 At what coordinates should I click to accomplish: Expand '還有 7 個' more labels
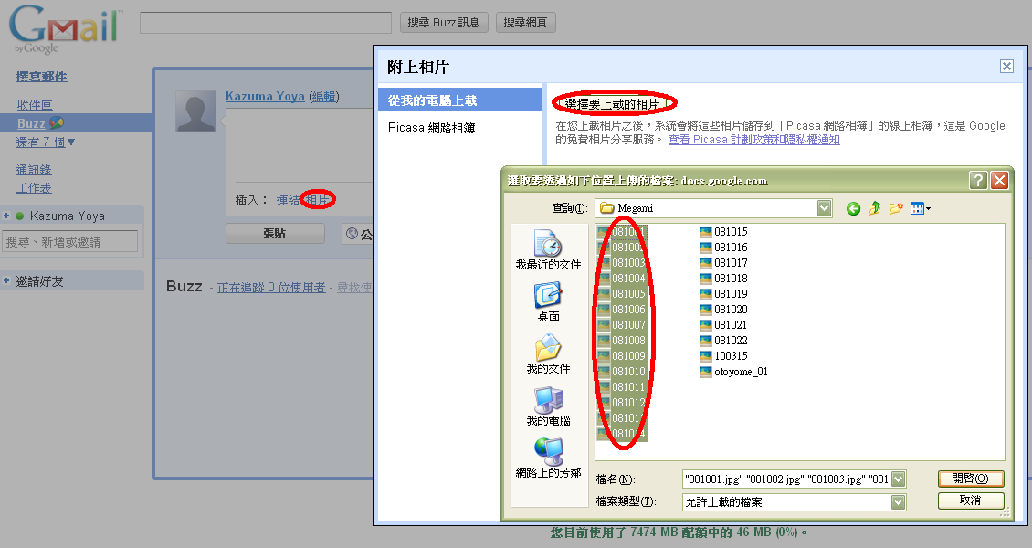click(x=46, y=142)
